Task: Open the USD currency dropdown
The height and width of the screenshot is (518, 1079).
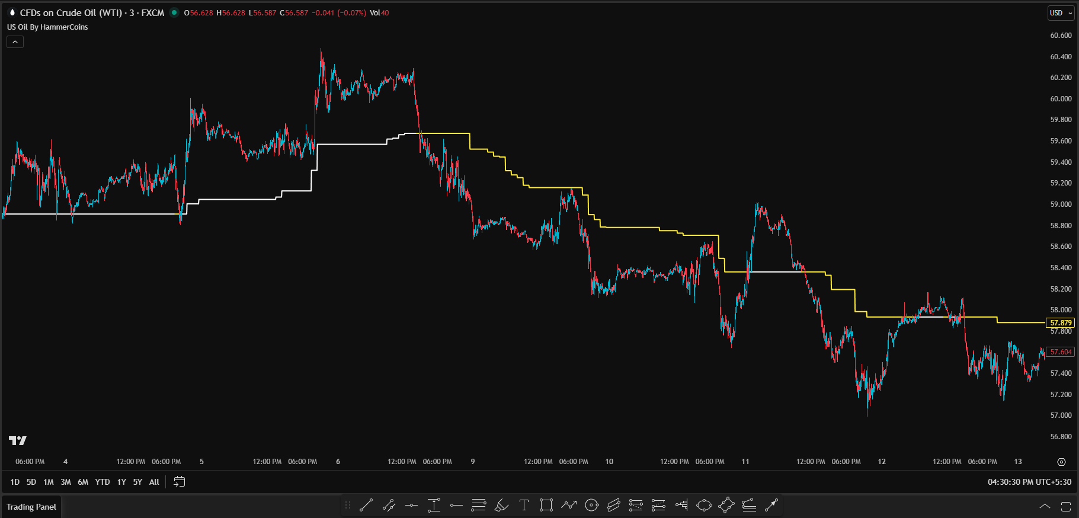Action: pos(1061,12)
